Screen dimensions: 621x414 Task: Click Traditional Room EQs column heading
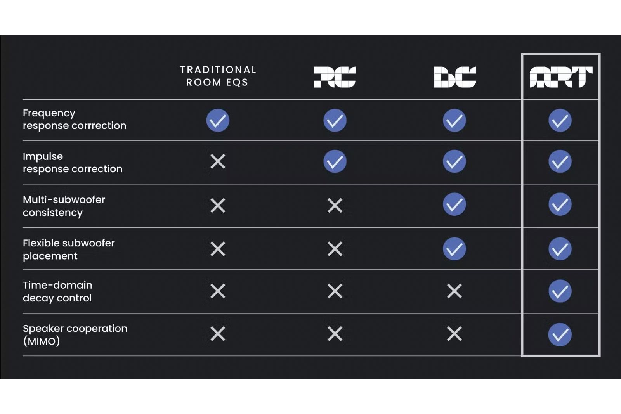click(x=218, y=76)
